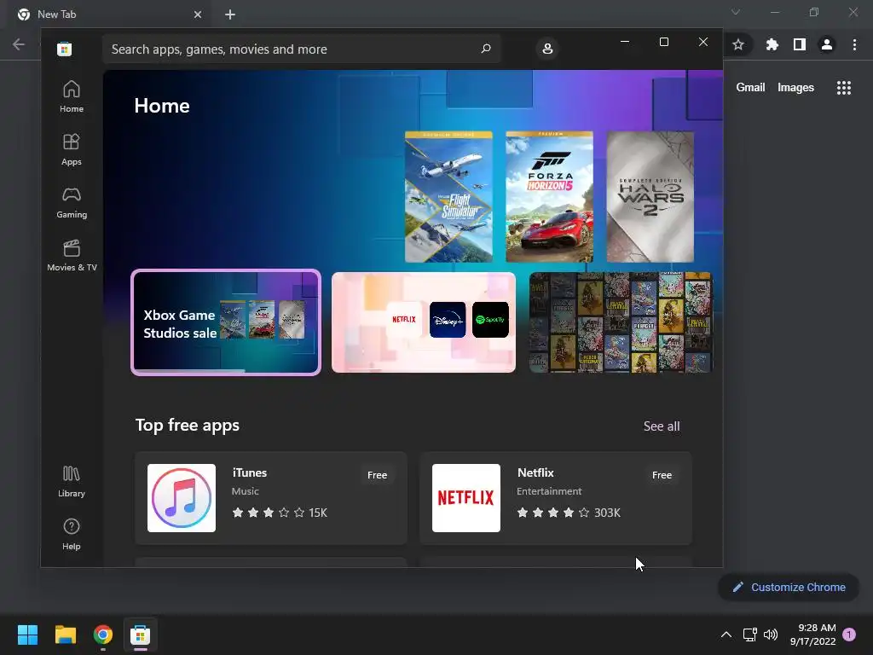
Task: Open Chrome three-dot menu
Action: point(854,44)
